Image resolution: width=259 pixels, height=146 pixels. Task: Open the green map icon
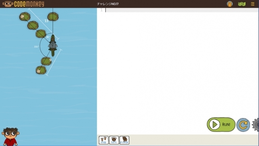click(x=241, y=4)
